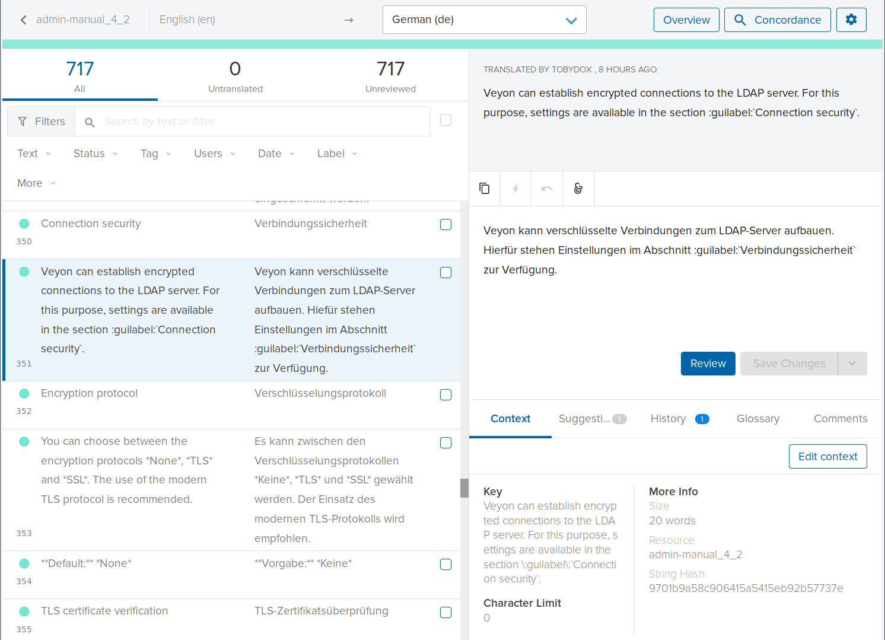885x640 pixels.
Task: Click the Overview button
Action: [686, 20]
